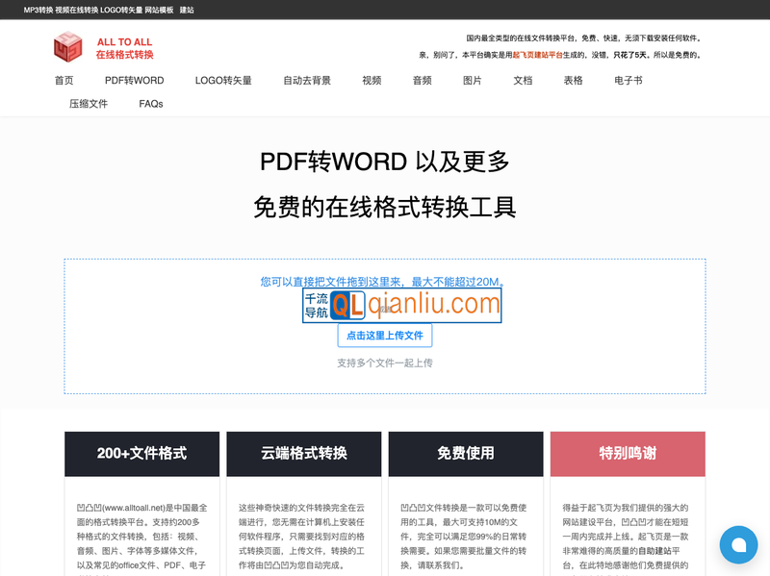Open the 文档 conversion menu
Screen dimensions: 770x576
pyautogui.click(x=523, y=81)
